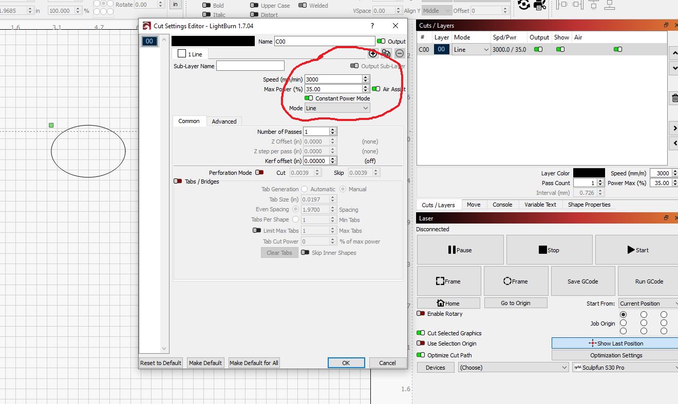Remove sub-layer with the minus icon

click(400, 53)
